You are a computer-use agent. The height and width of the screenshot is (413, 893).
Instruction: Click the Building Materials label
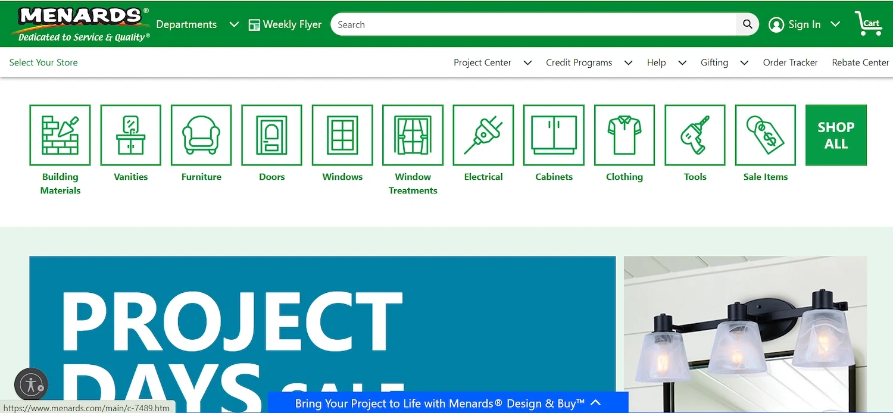click(60, 183)
